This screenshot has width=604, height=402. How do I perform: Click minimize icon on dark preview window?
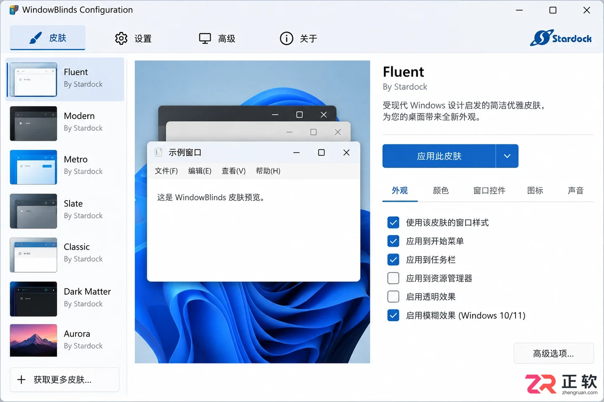tap(275, 115)
